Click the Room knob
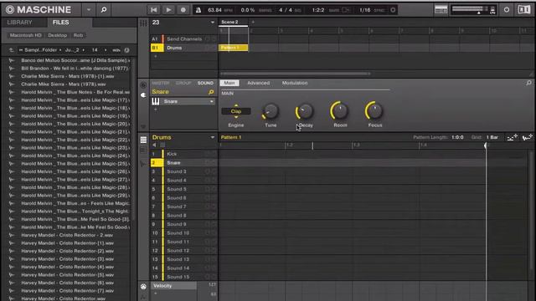536x301 pixels. [x=339, y=110]
